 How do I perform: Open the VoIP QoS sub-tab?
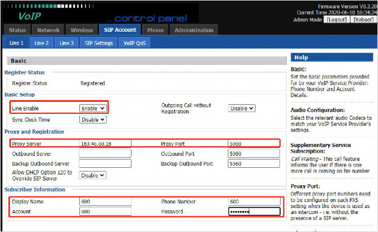pos(135,43)
